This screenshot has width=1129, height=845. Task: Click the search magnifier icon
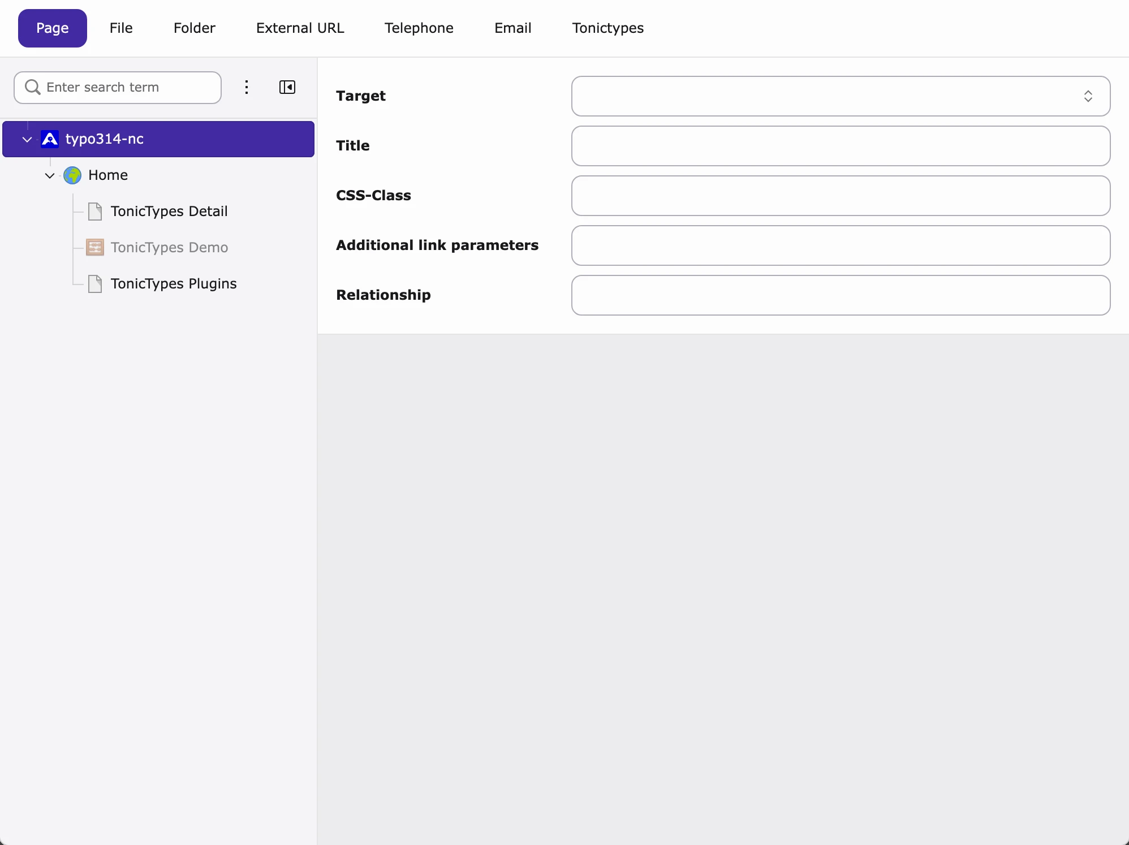tap(33, 87)
